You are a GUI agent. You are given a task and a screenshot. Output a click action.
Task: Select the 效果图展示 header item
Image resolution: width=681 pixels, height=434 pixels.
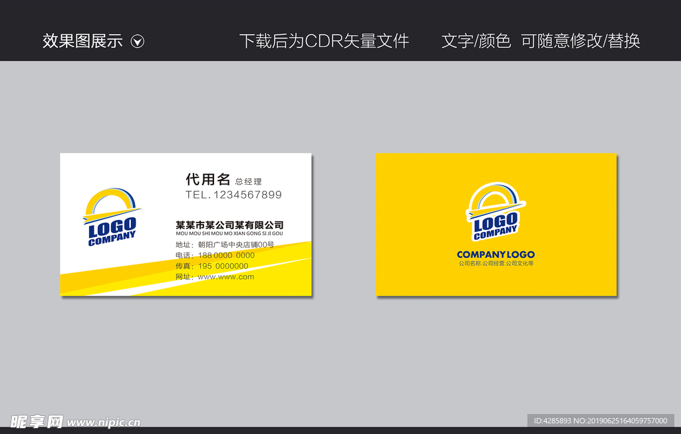(x=83, y=41)
